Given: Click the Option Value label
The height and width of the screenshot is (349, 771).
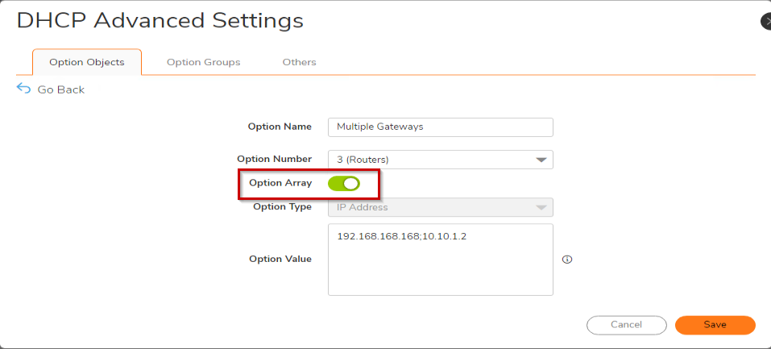Looking at the screenshot, I should coord(280,259).
